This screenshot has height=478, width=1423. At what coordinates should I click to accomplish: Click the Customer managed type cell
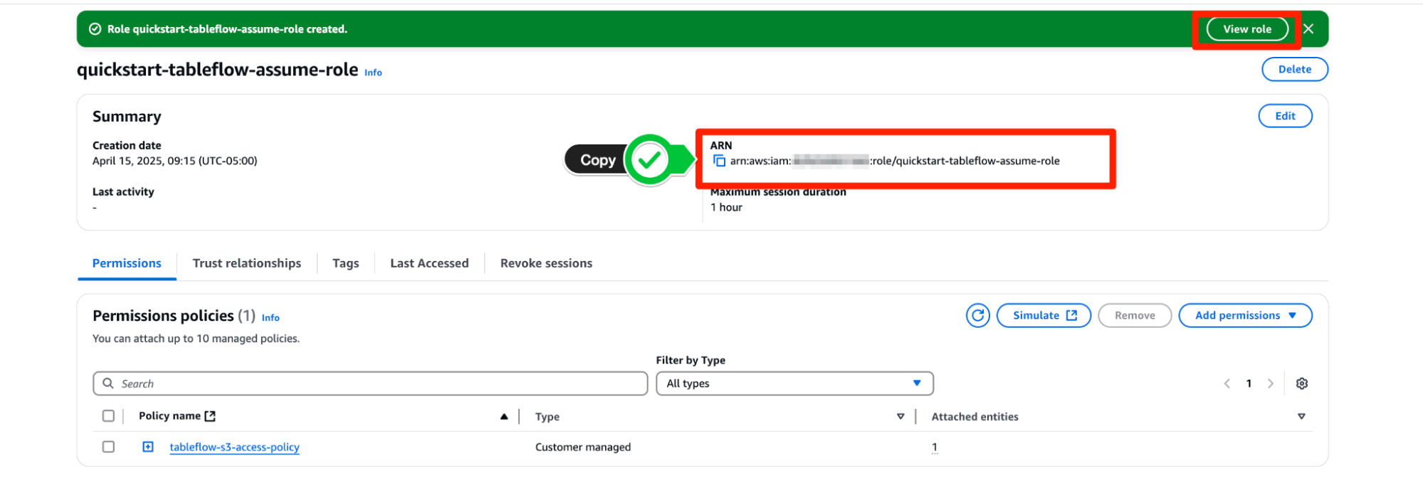tap(583, 447)
